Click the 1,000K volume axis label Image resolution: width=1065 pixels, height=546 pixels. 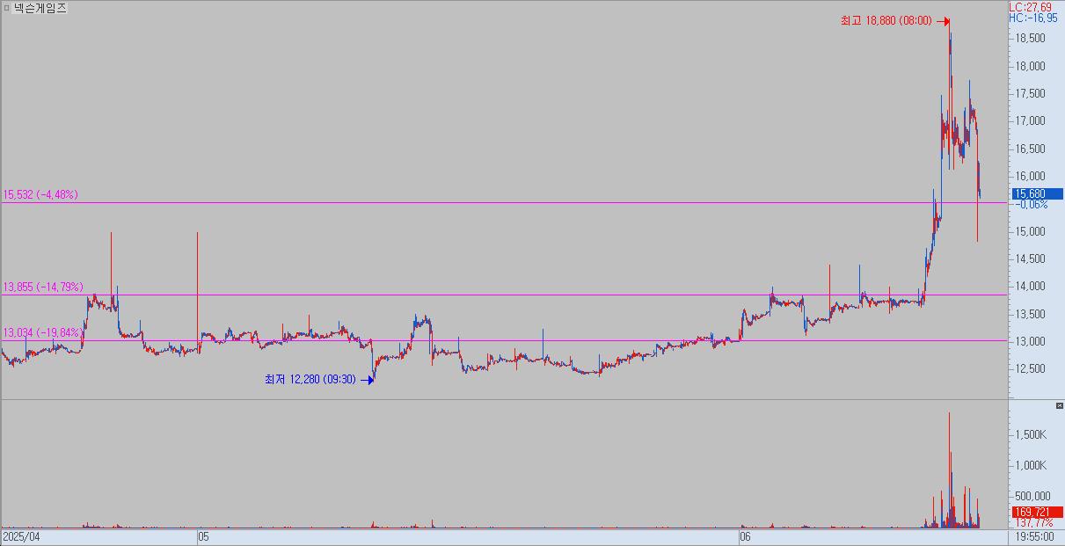click(1030, 466)
